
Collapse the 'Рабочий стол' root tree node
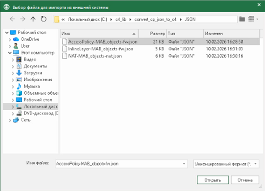7,32
